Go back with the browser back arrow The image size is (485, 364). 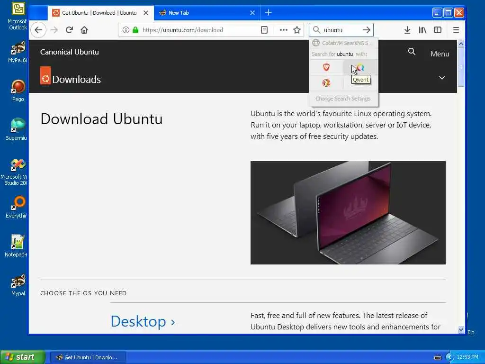click(x=38, y=30)
